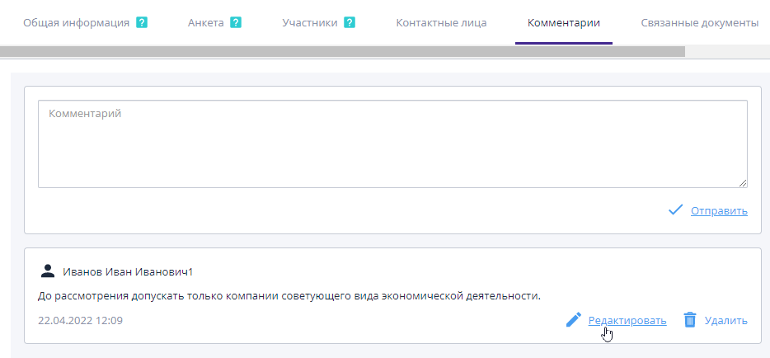This screenshot has height=358, width=770.
Task: Click the checkmark icon beside Отправить
Action: click(x=675, y=210)
